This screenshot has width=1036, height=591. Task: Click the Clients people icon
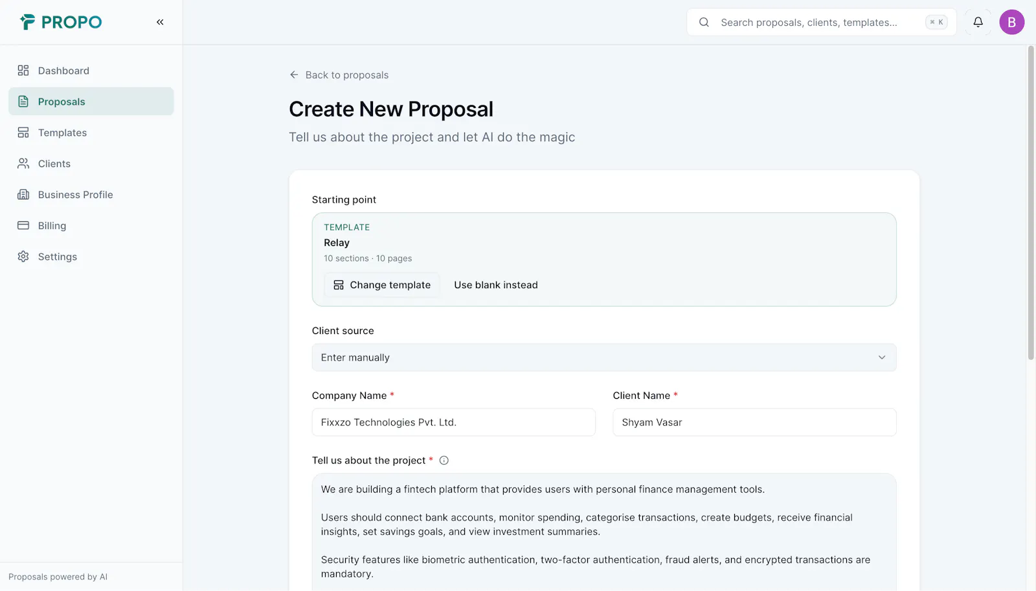pos(23,164)
